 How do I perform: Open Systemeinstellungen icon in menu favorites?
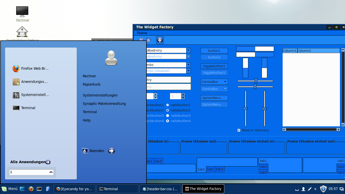(16, 95)
